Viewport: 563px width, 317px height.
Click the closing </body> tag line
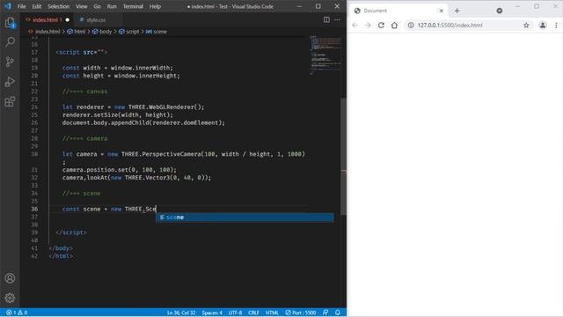click(61, 248)
